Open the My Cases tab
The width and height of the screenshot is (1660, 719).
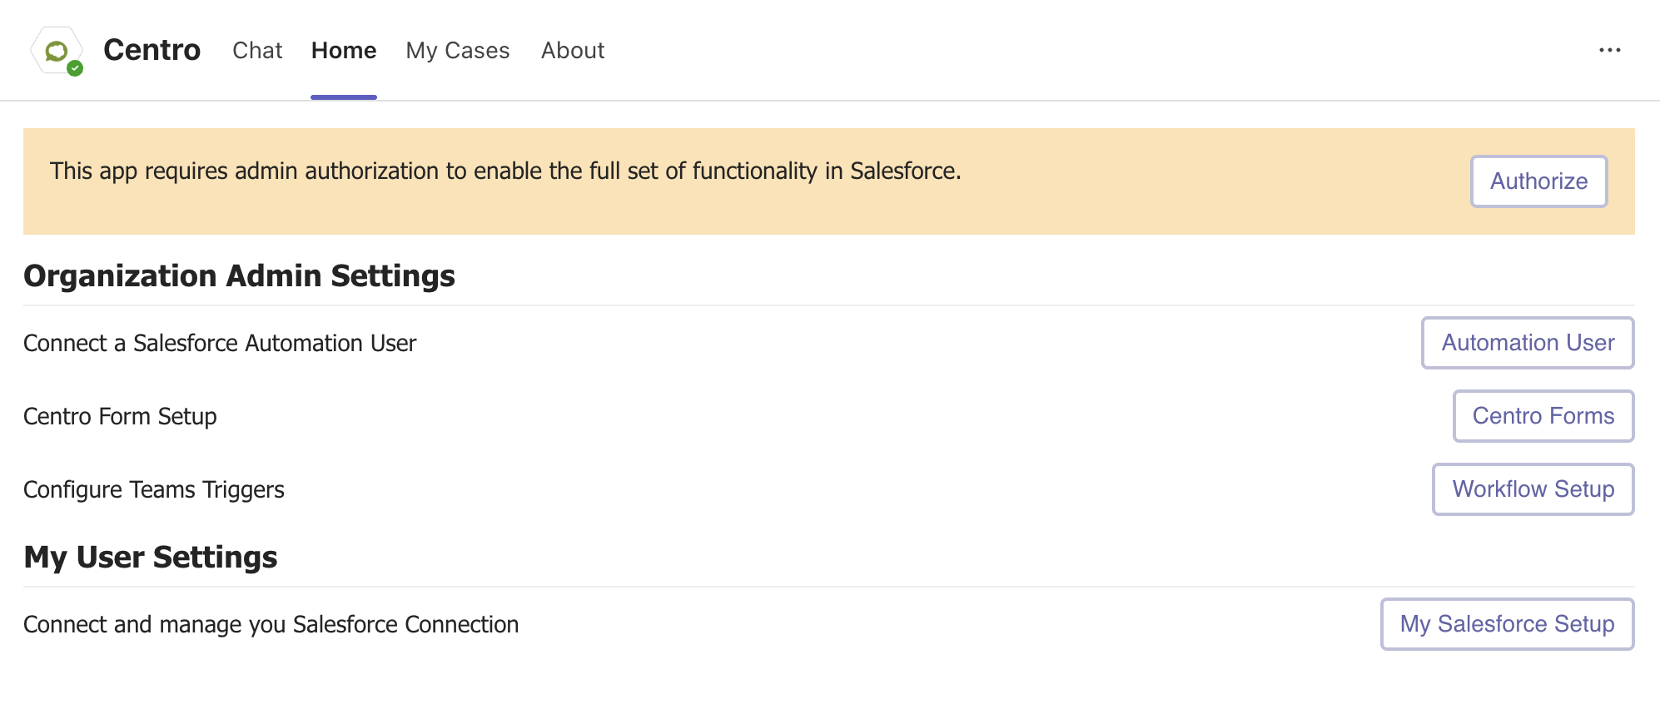tap(458, 50)
